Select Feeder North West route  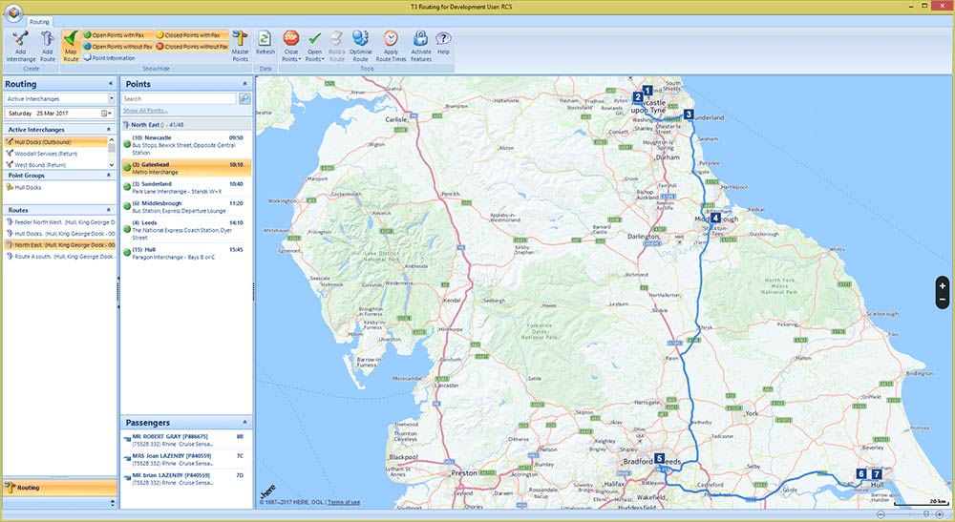tap(59, 222)
